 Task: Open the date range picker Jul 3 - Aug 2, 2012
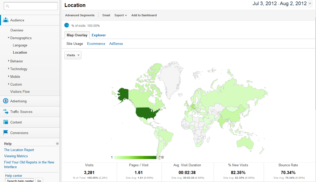(x=282, y=4)
